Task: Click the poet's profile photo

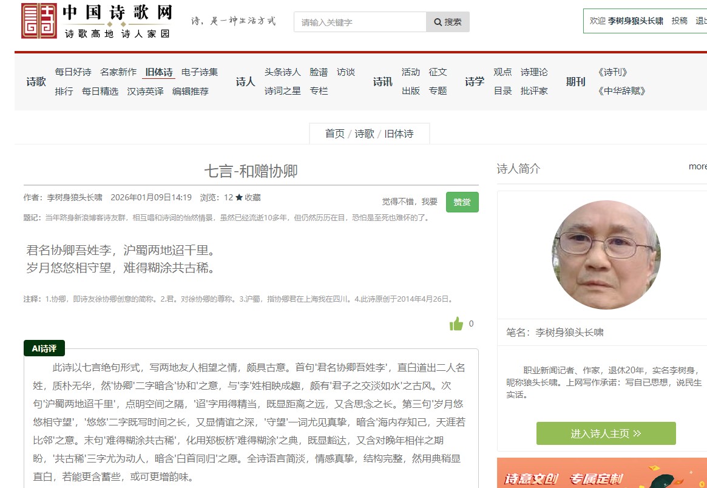Action: pyautogui.click(x=606, y=255)
